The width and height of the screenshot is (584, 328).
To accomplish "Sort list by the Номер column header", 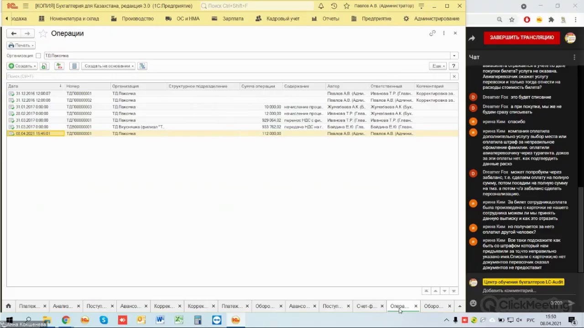I will [88, 86].
